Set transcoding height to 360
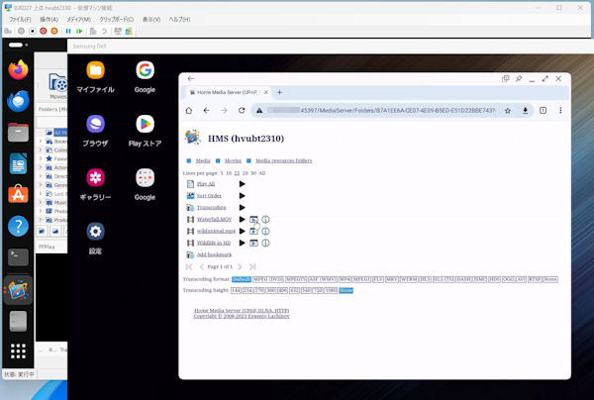594x400 pixels. (270, 290)
